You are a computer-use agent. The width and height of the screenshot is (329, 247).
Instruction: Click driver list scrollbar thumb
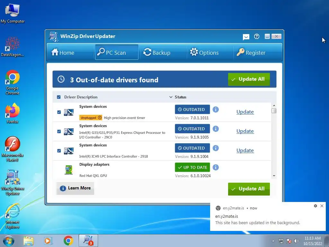[274, 111]
